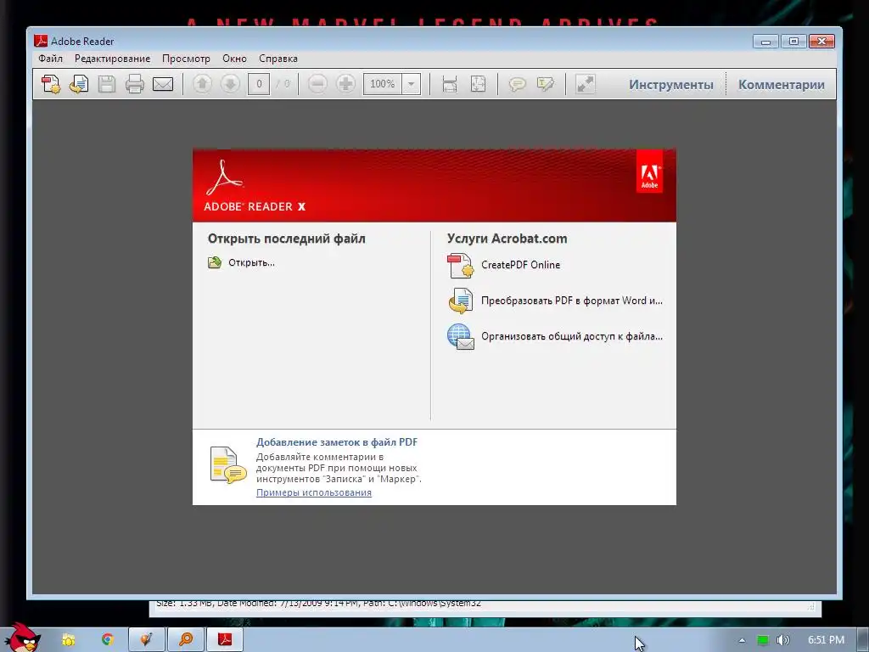Show hidden tray icons arrow
This screenshot has height=652, width=869.
[742, 640]
